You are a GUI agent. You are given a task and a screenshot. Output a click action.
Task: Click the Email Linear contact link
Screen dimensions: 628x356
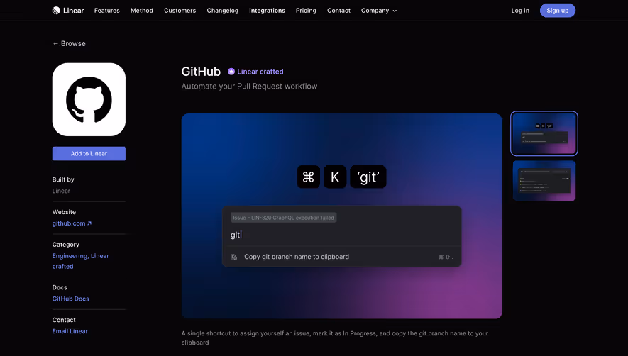pyautogui.click(x=70, y=330)
